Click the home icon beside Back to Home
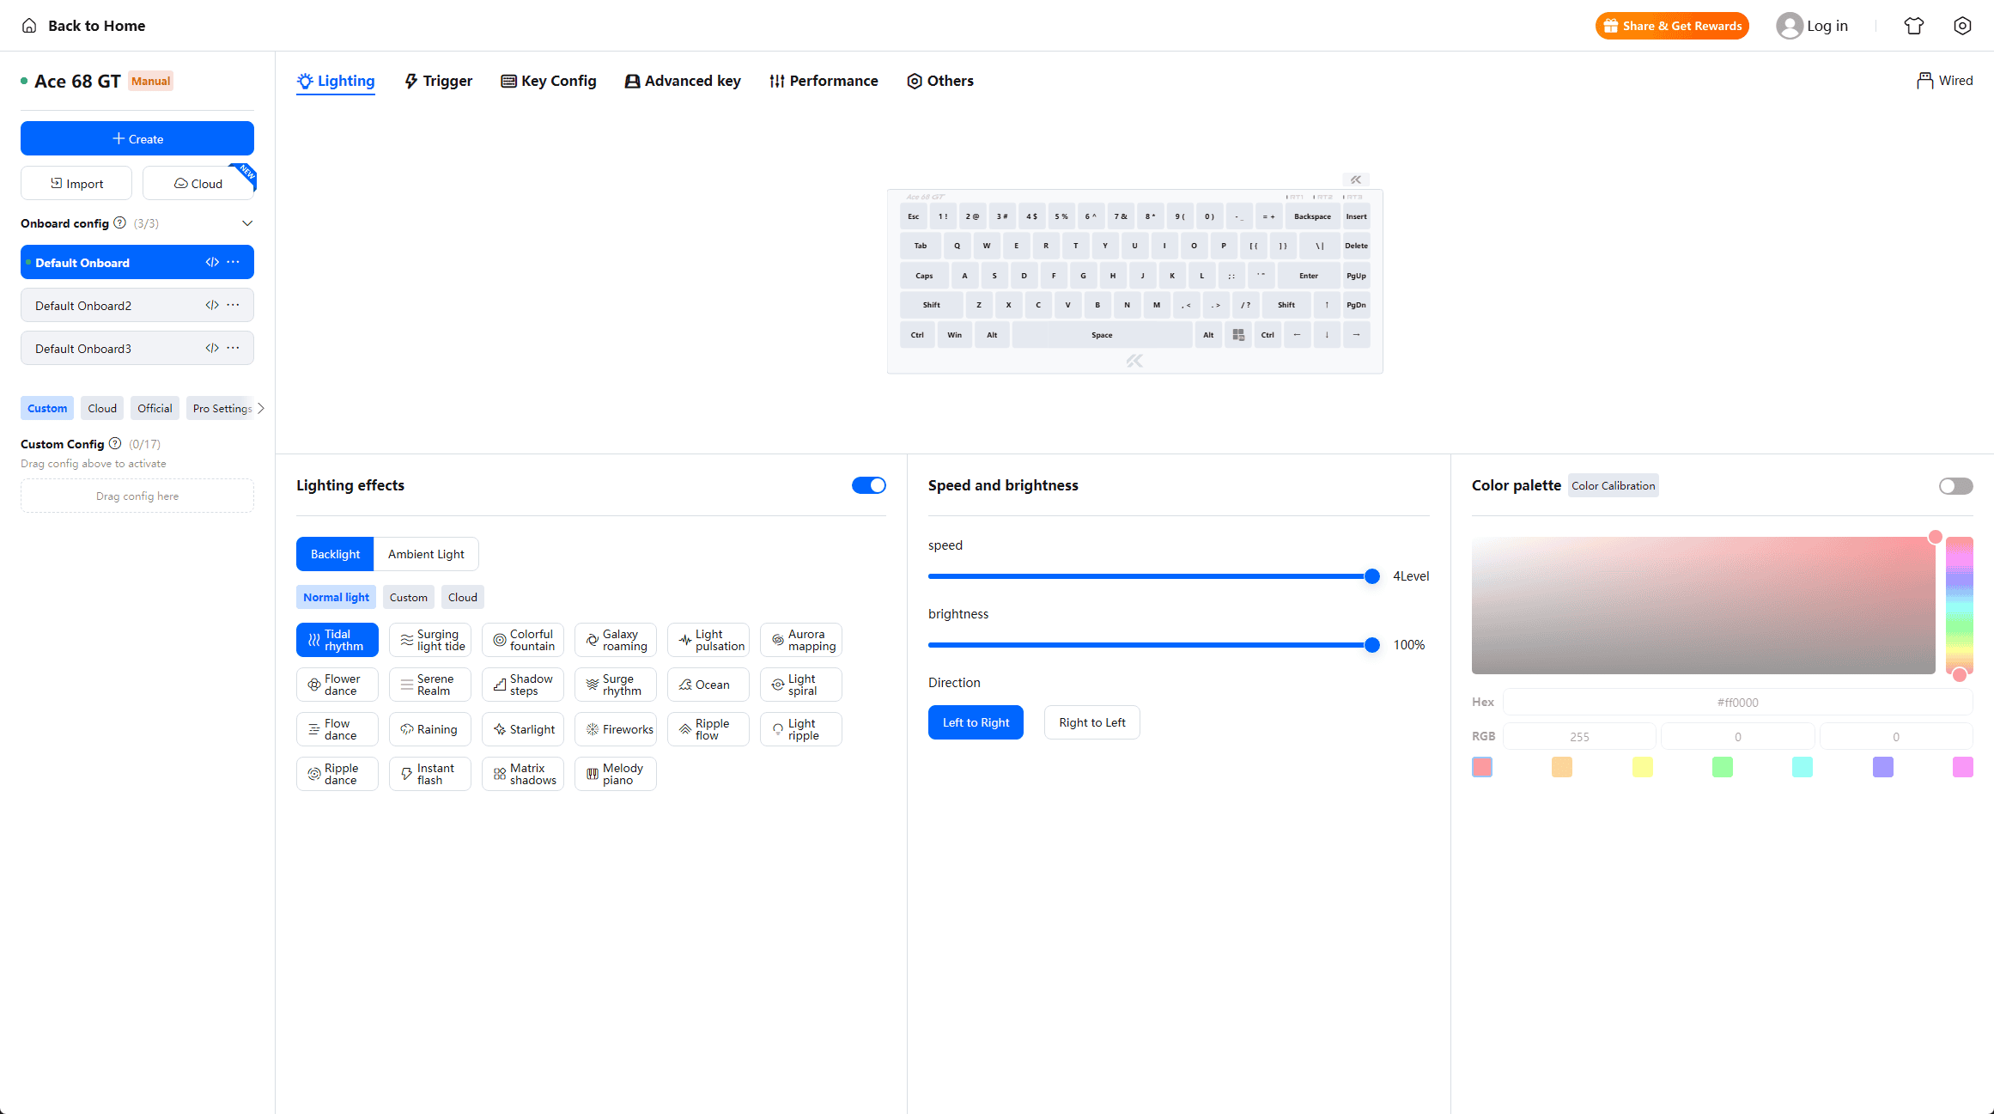 pos(29,26)
